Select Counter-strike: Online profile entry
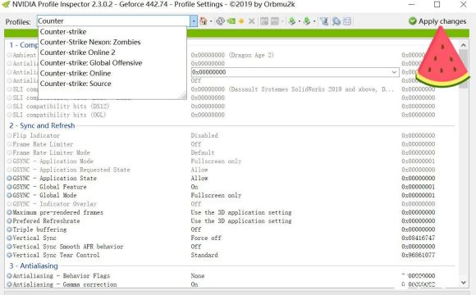This screenshot has height=295, width=476. pos(112,73)
